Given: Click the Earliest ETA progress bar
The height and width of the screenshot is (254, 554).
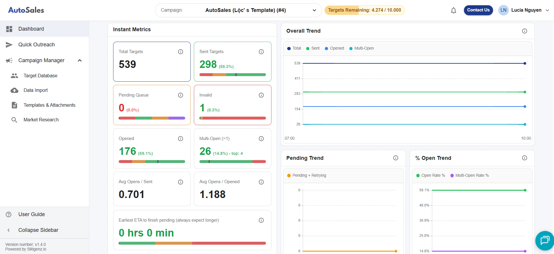Looking at the screenshot, I should (192, 243).
